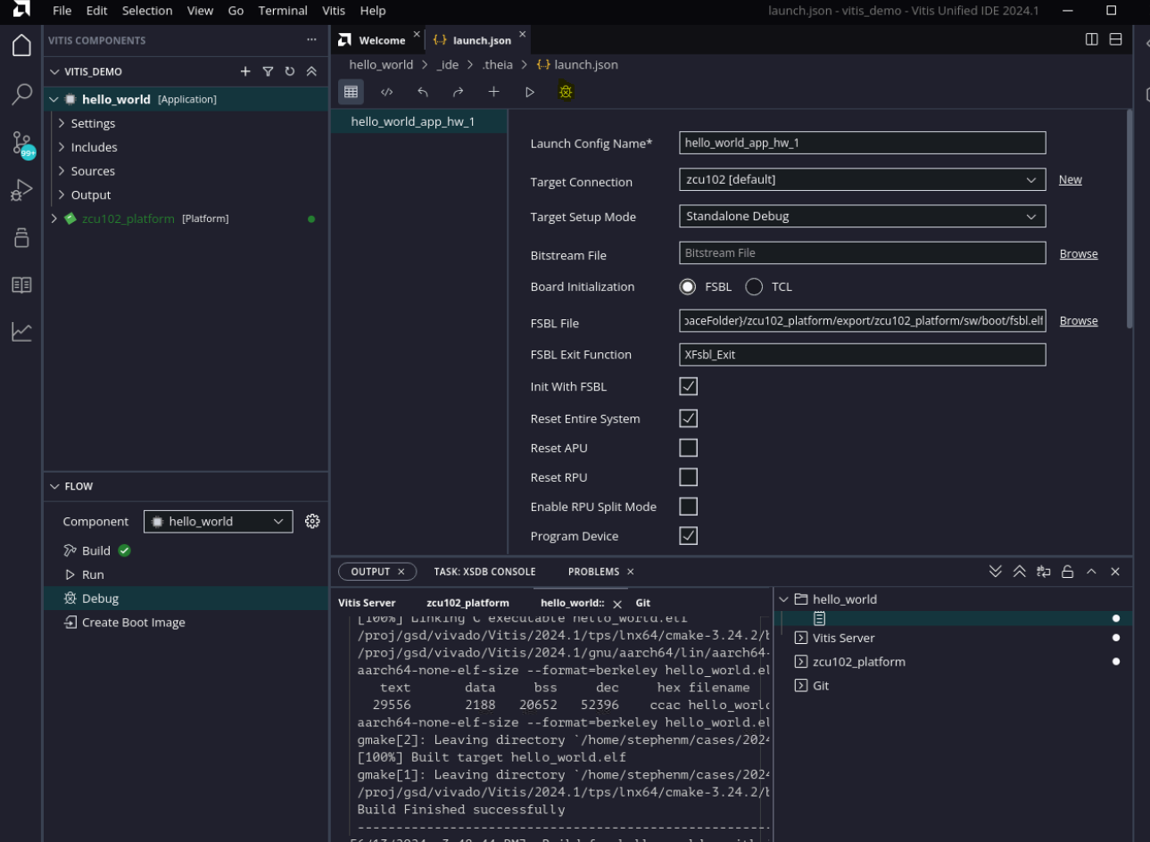Click the New target connection link
Image resolution: width=1150 pixels, height=842 pixels.
click(x=1070, y=179)
